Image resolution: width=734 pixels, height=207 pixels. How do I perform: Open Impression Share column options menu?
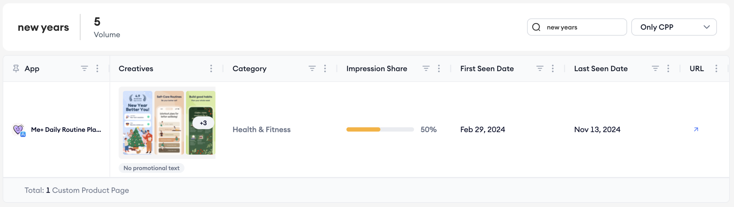point(439,69)
